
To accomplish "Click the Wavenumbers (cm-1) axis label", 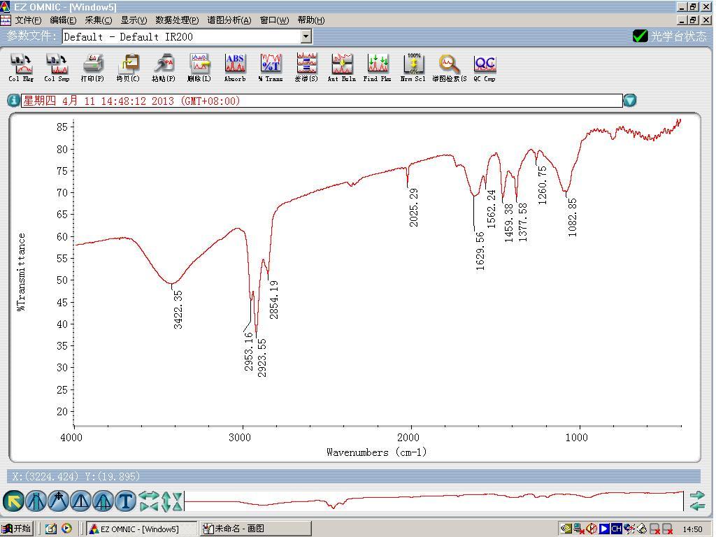I will point(377,452).
